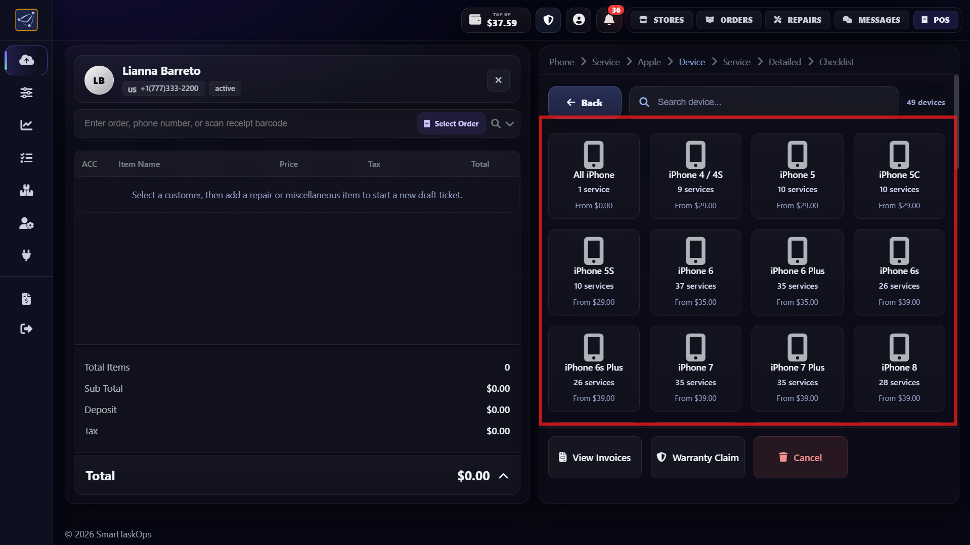Click the Cancel button
The image size is (970, 545).
pyautogui.click(x=800, y=458)
